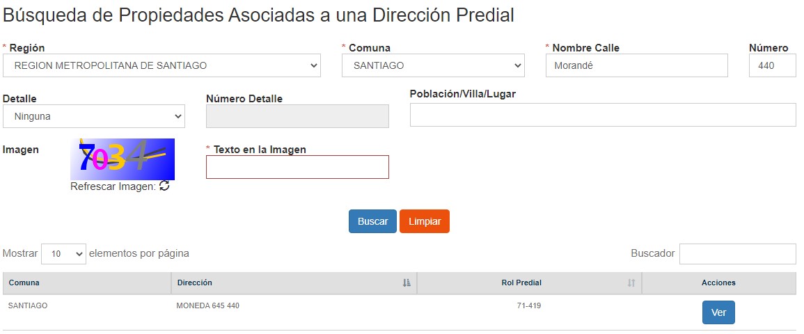Image resolution: width=804 pixels, height=334 pixels.
Task: Focus the Número Detalle field
Action: click(x=297, y=116)
